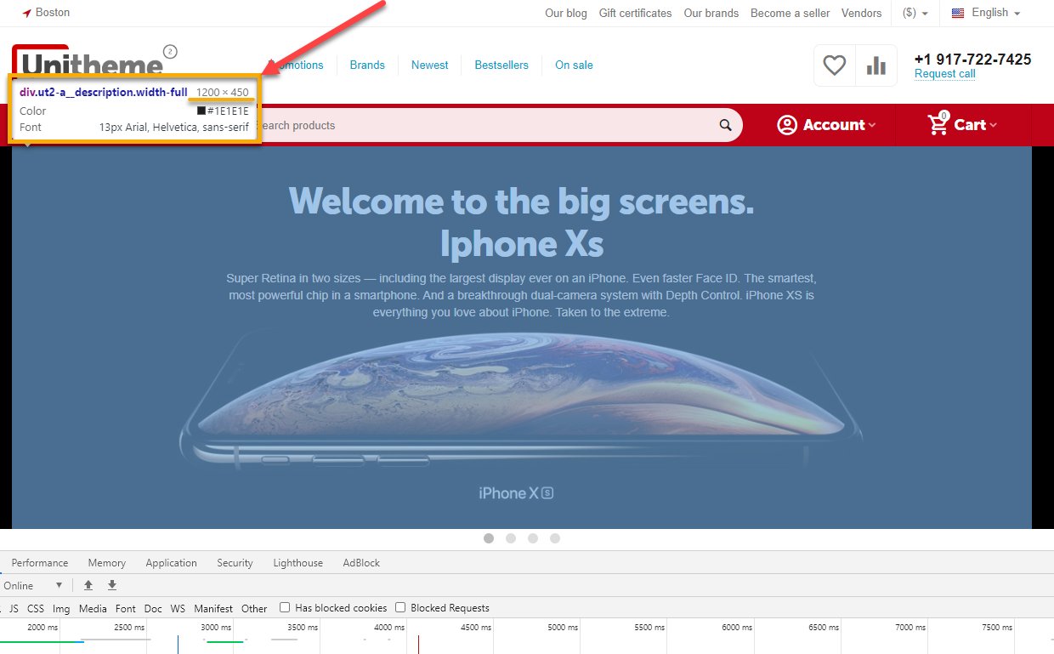1054x654 pixels.
Task: Open the Lighthouse tab
Action: [298, 563]
